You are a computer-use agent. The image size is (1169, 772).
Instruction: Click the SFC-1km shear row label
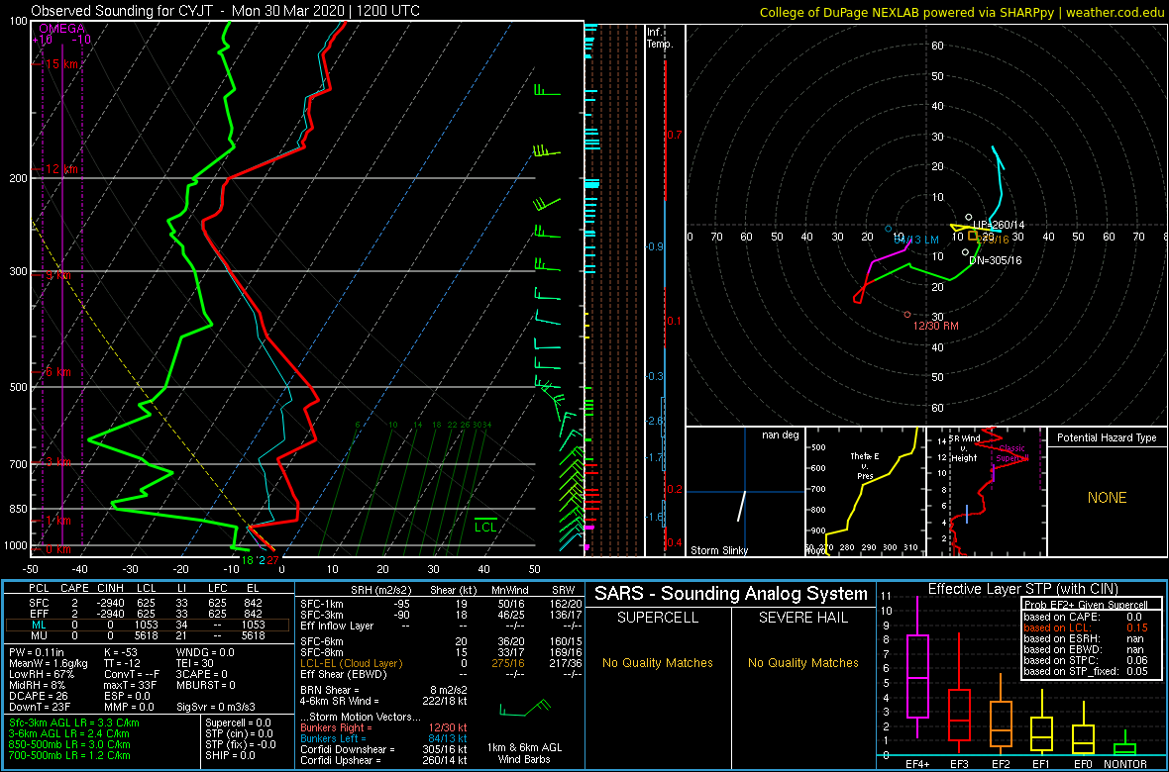[x=322, y=603]
